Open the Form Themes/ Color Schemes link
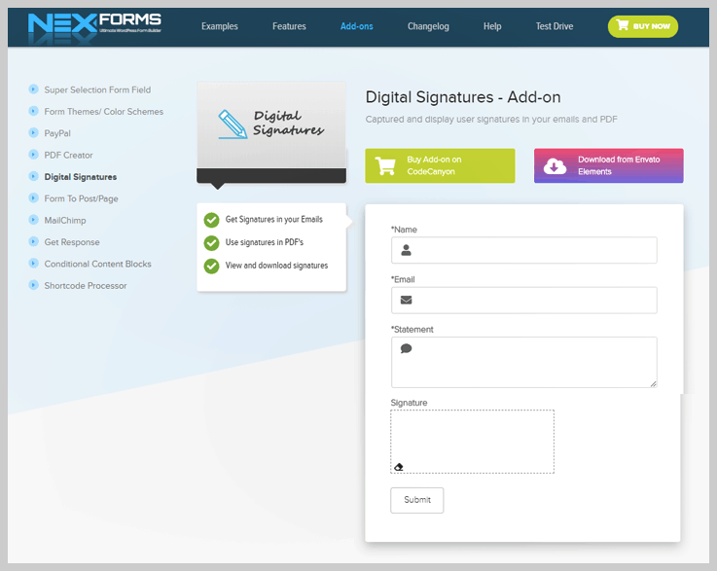717x571 pixels. tap(104, 112)
